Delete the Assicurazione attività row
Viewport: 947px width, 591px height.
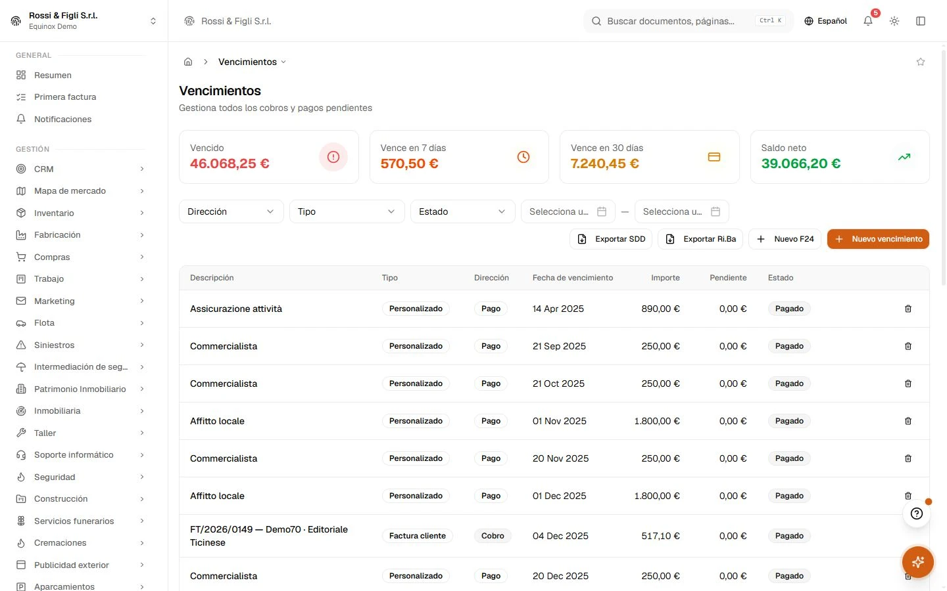(908, 309)
